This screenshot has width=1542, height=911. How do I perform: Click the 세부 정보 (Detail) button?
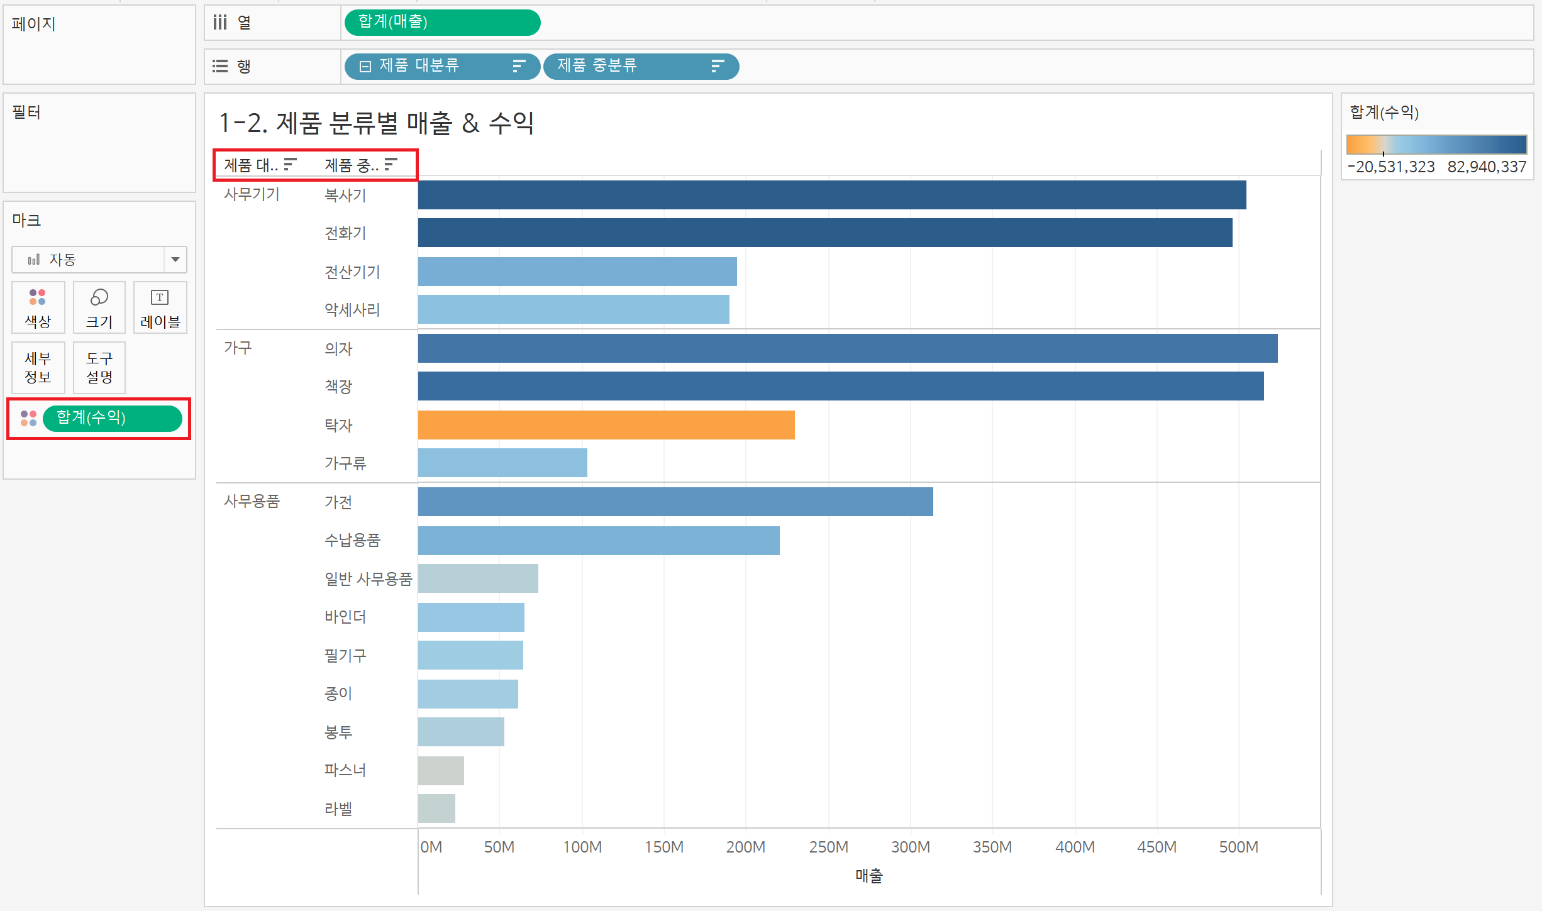[38, 368]
